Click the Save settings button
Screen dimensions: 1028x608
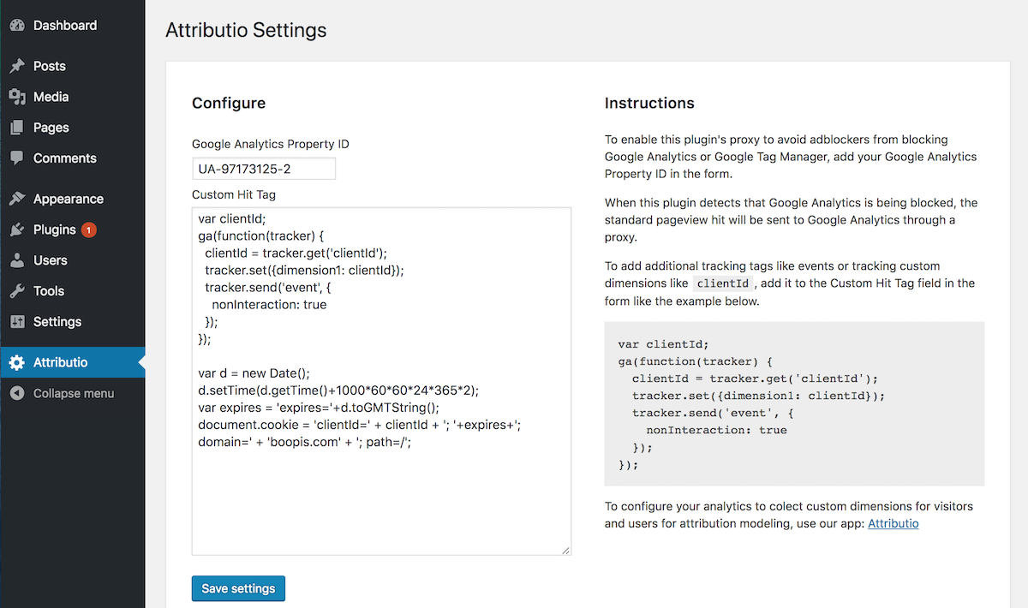238,588
